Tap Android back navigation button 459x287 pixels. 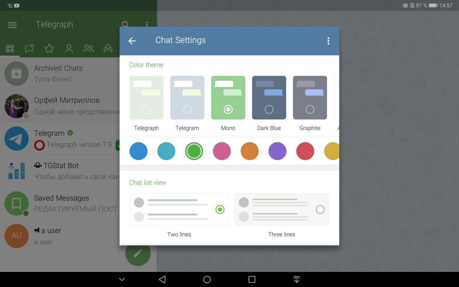point(162,279)
